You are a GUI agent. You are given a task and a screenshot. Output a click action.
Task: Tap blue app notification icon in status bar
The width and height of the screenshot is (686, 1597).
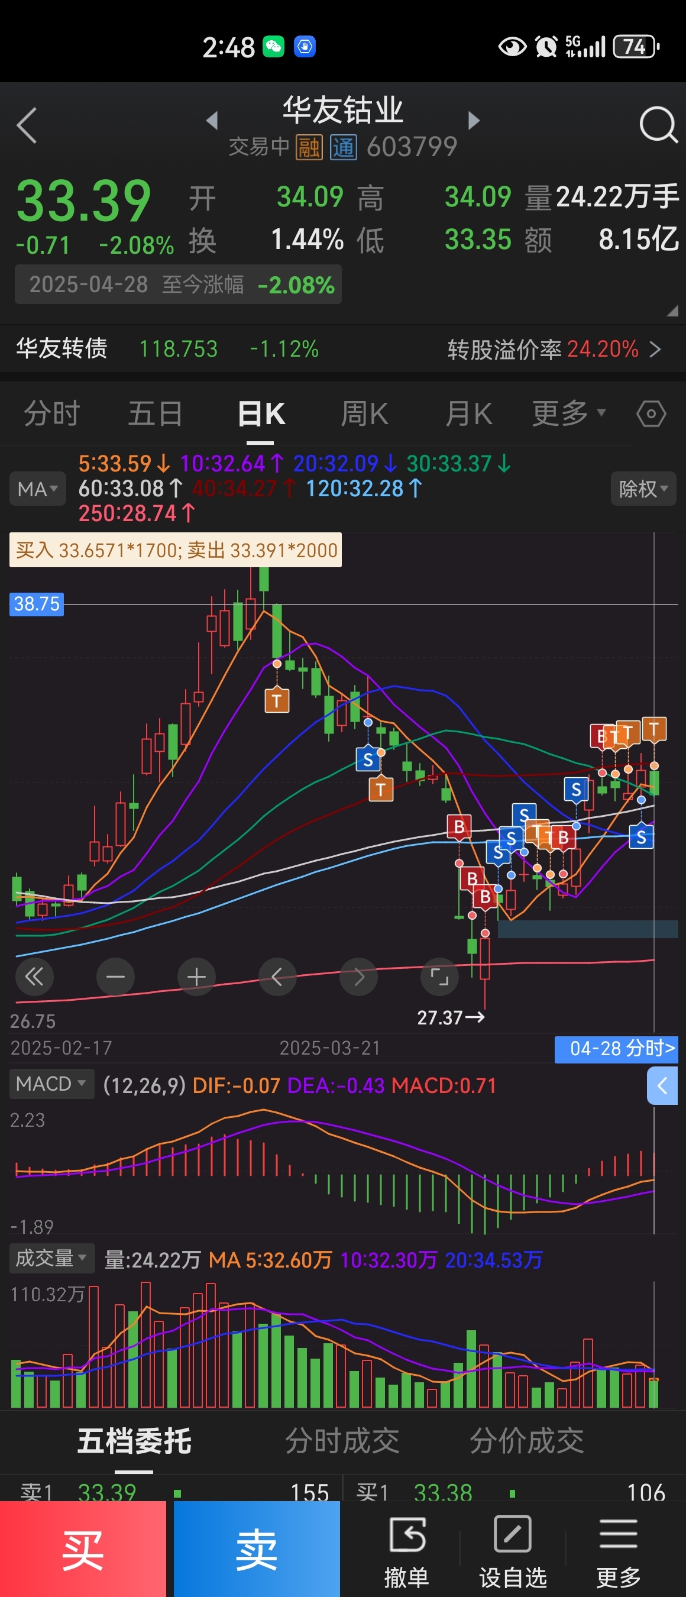coord(305,47)
